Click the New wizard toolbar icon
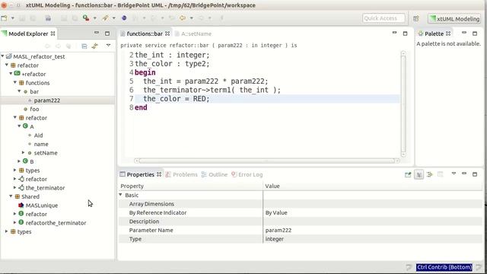The image size is (487, 274). [4, 18]
